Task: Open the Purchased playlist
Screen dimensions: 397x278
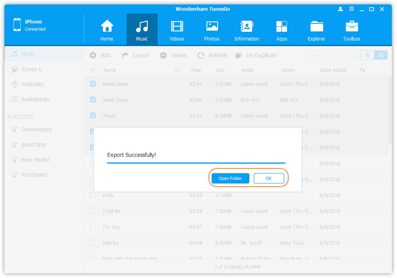Action: 34,175
